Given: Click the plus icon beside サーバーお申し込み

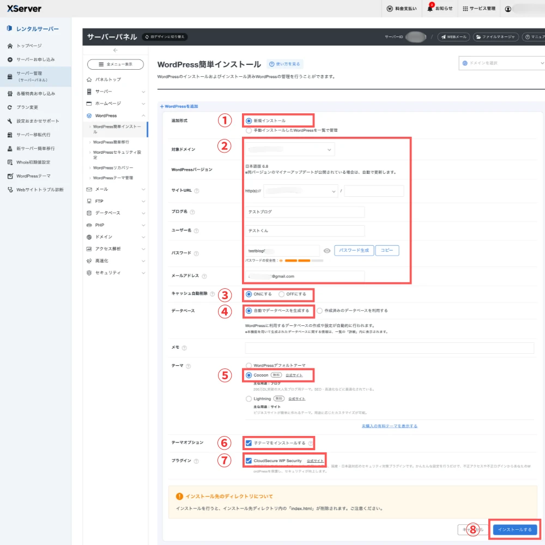Looking at the screenshot, I should click(10, 59).
